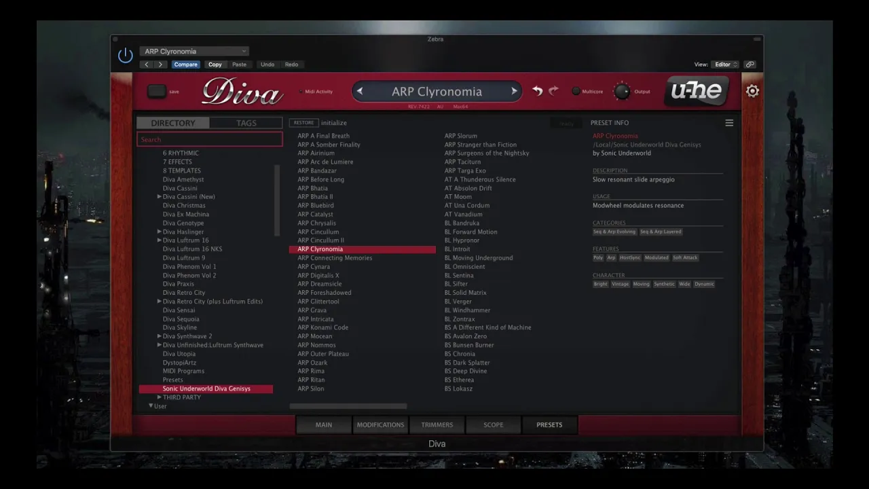Open the TRIMMERS tab
Viewport: 869px width, 489px height.
point(437,425)
